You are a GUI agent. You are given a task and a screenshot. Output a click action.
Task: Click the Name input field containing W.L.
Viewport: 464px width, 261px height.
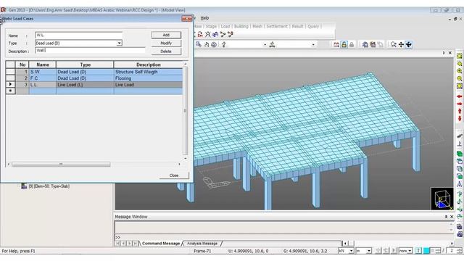(78, 35)
